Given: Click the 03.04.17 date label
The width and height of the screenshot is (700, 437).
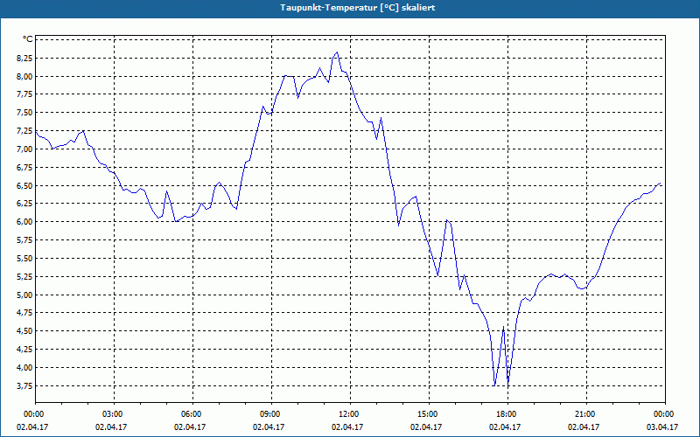Looking at the screenshot, I should [x=662, y=427].
